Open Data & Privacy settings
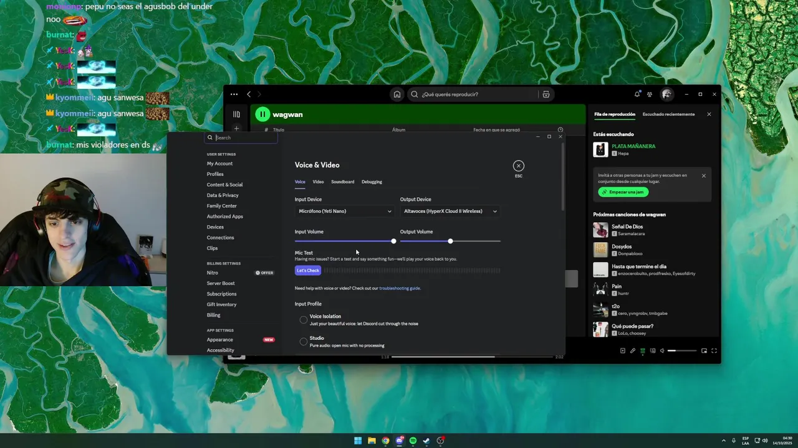 point(223,195)
